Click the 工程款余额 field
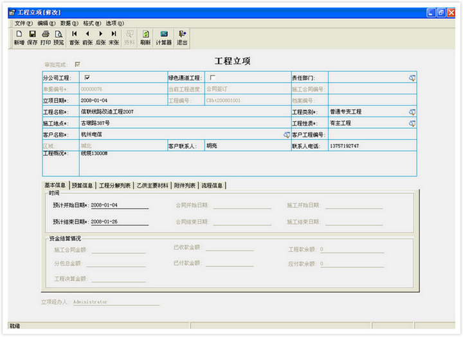The image size is (463, 337). pos(352,250)
